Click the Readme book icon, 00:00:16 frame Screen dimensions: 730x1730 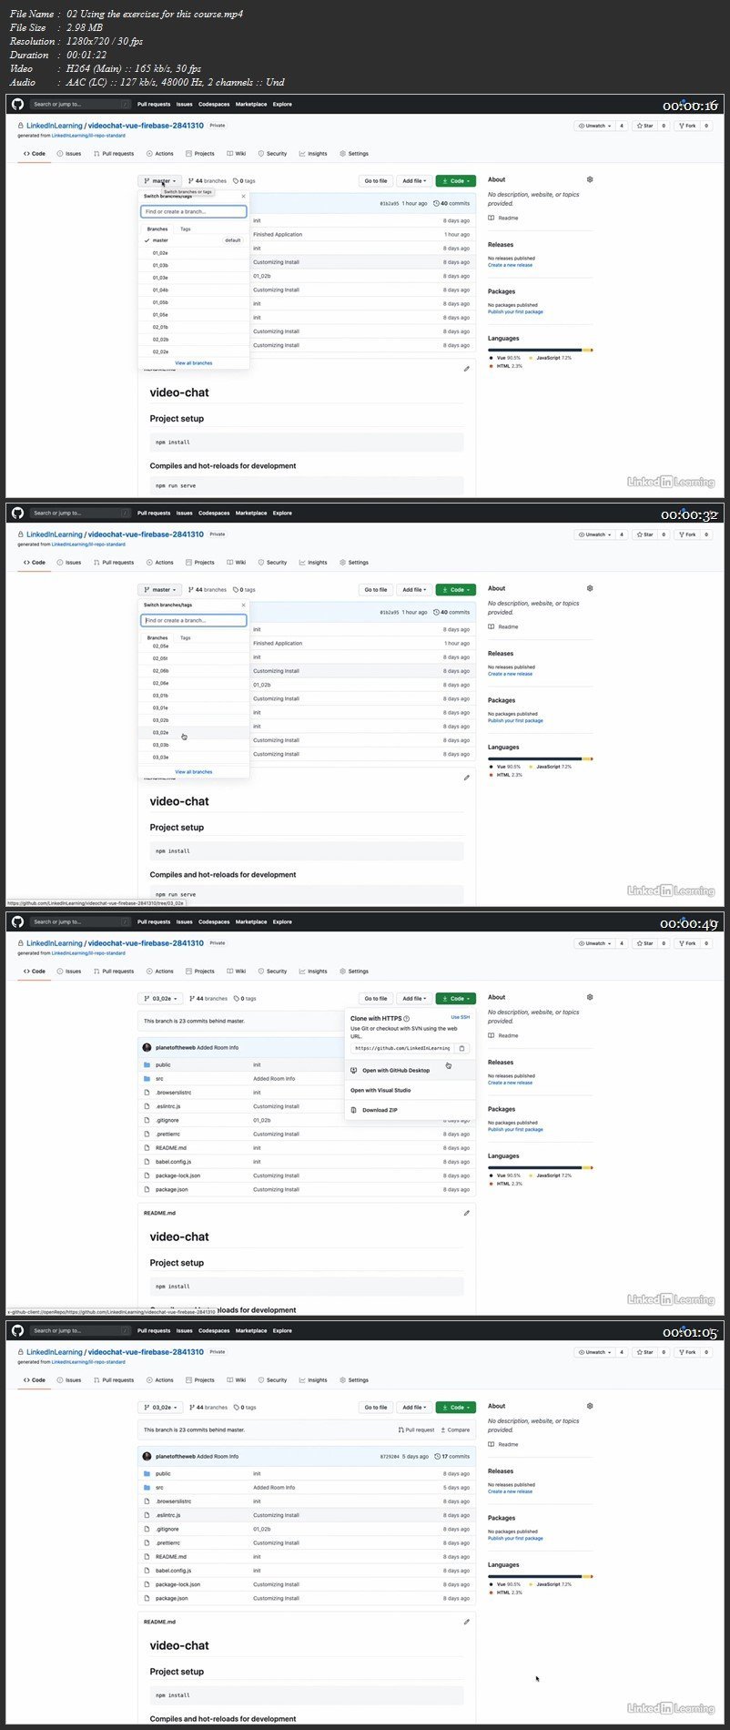tap(492, 218)
